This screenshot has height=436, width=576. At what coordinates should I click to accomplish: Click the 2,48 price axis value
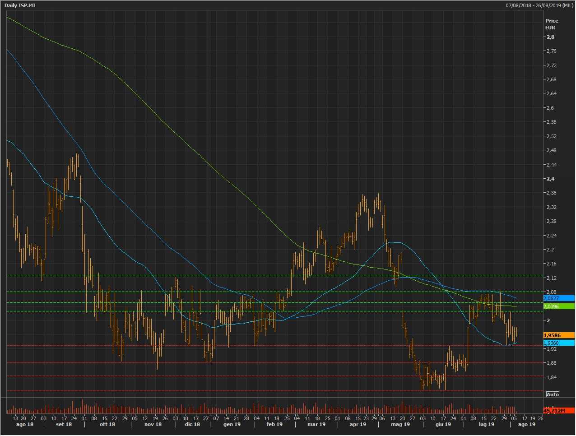[x=551, y=150]
